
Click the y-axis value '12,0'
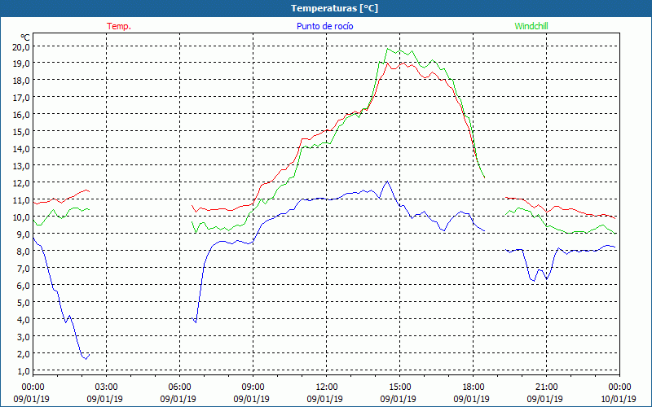(x=21, y=183)
